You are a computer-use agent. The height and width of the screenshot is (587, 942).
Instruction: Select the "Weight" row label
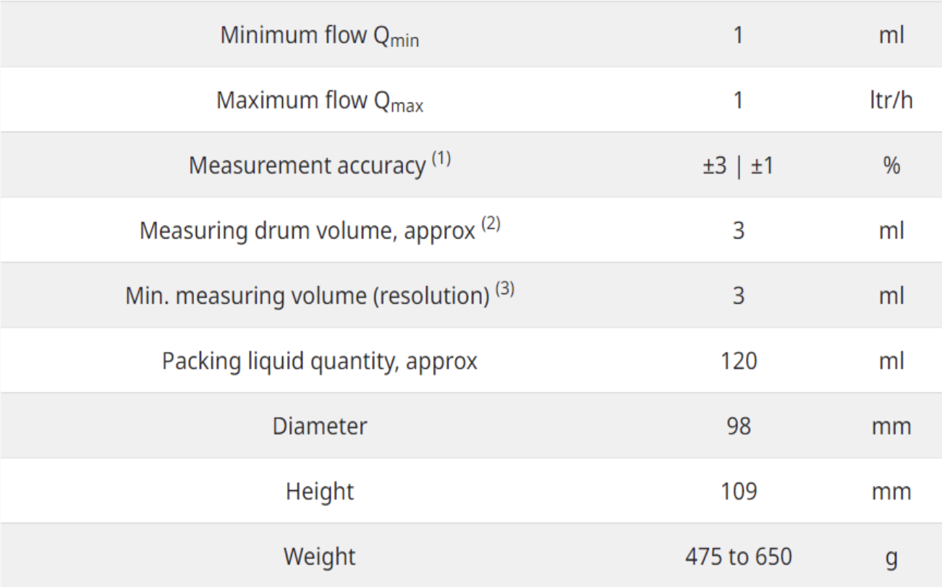coord(319,557)
